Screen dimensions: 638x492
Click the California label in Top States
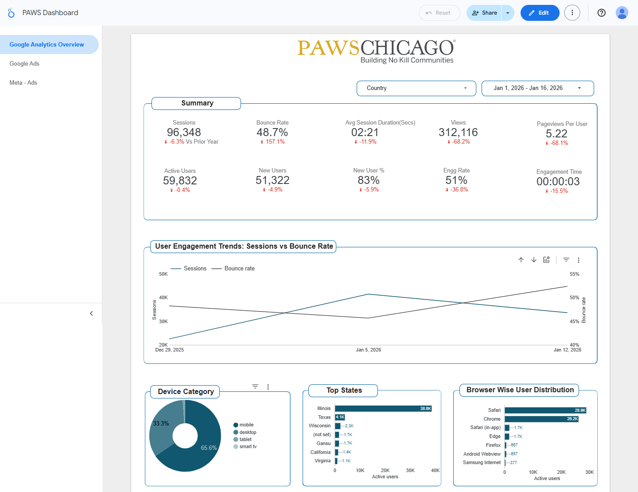point(321,453)
